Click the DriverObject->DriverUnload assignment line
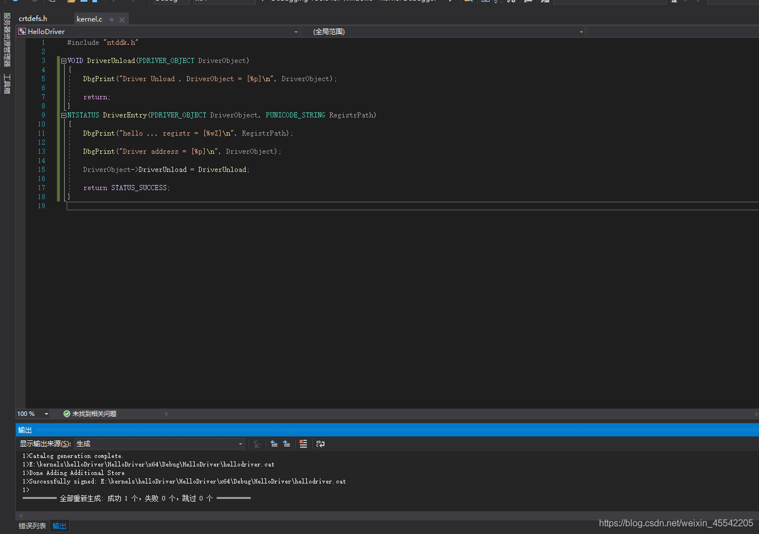Screen dimensions: 759x534 pyautogui.click(x=166, y=170)
